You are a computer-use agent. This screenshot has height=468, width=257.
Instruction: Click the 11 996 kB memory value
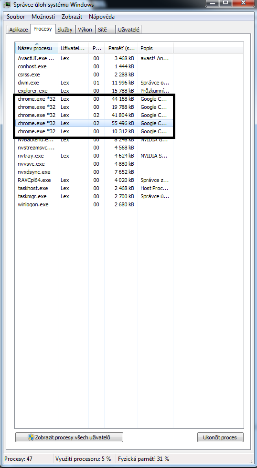tap(123, 83)
